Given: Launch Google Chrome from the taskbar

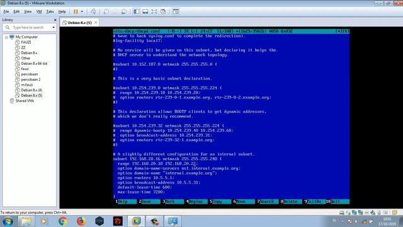Looking at the screenshot, I should pos(62,221).
